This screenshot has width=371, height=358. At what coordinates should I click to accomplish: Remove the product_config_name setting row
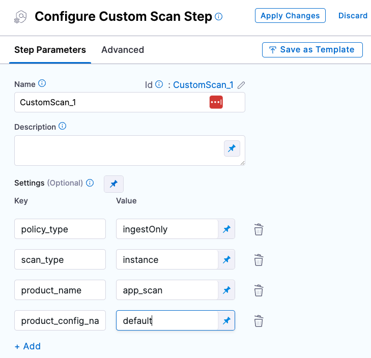pos(259,321)
